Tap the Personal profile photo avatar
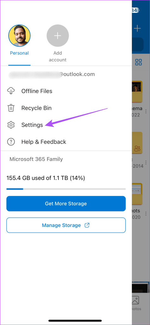 tap(19, 36)
